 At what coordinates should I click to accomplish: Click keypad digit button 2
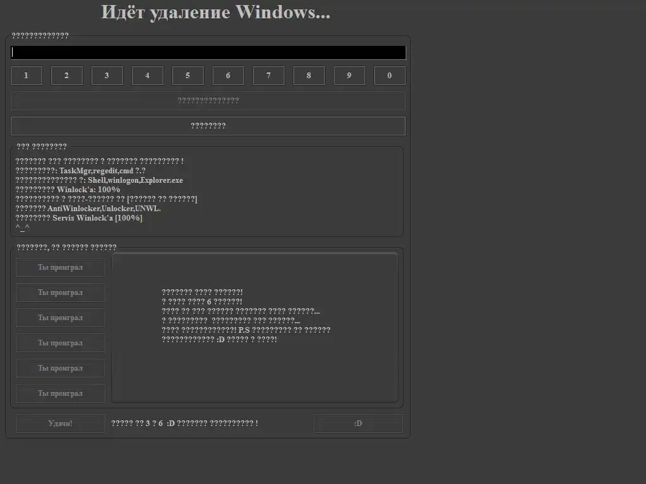67,76
